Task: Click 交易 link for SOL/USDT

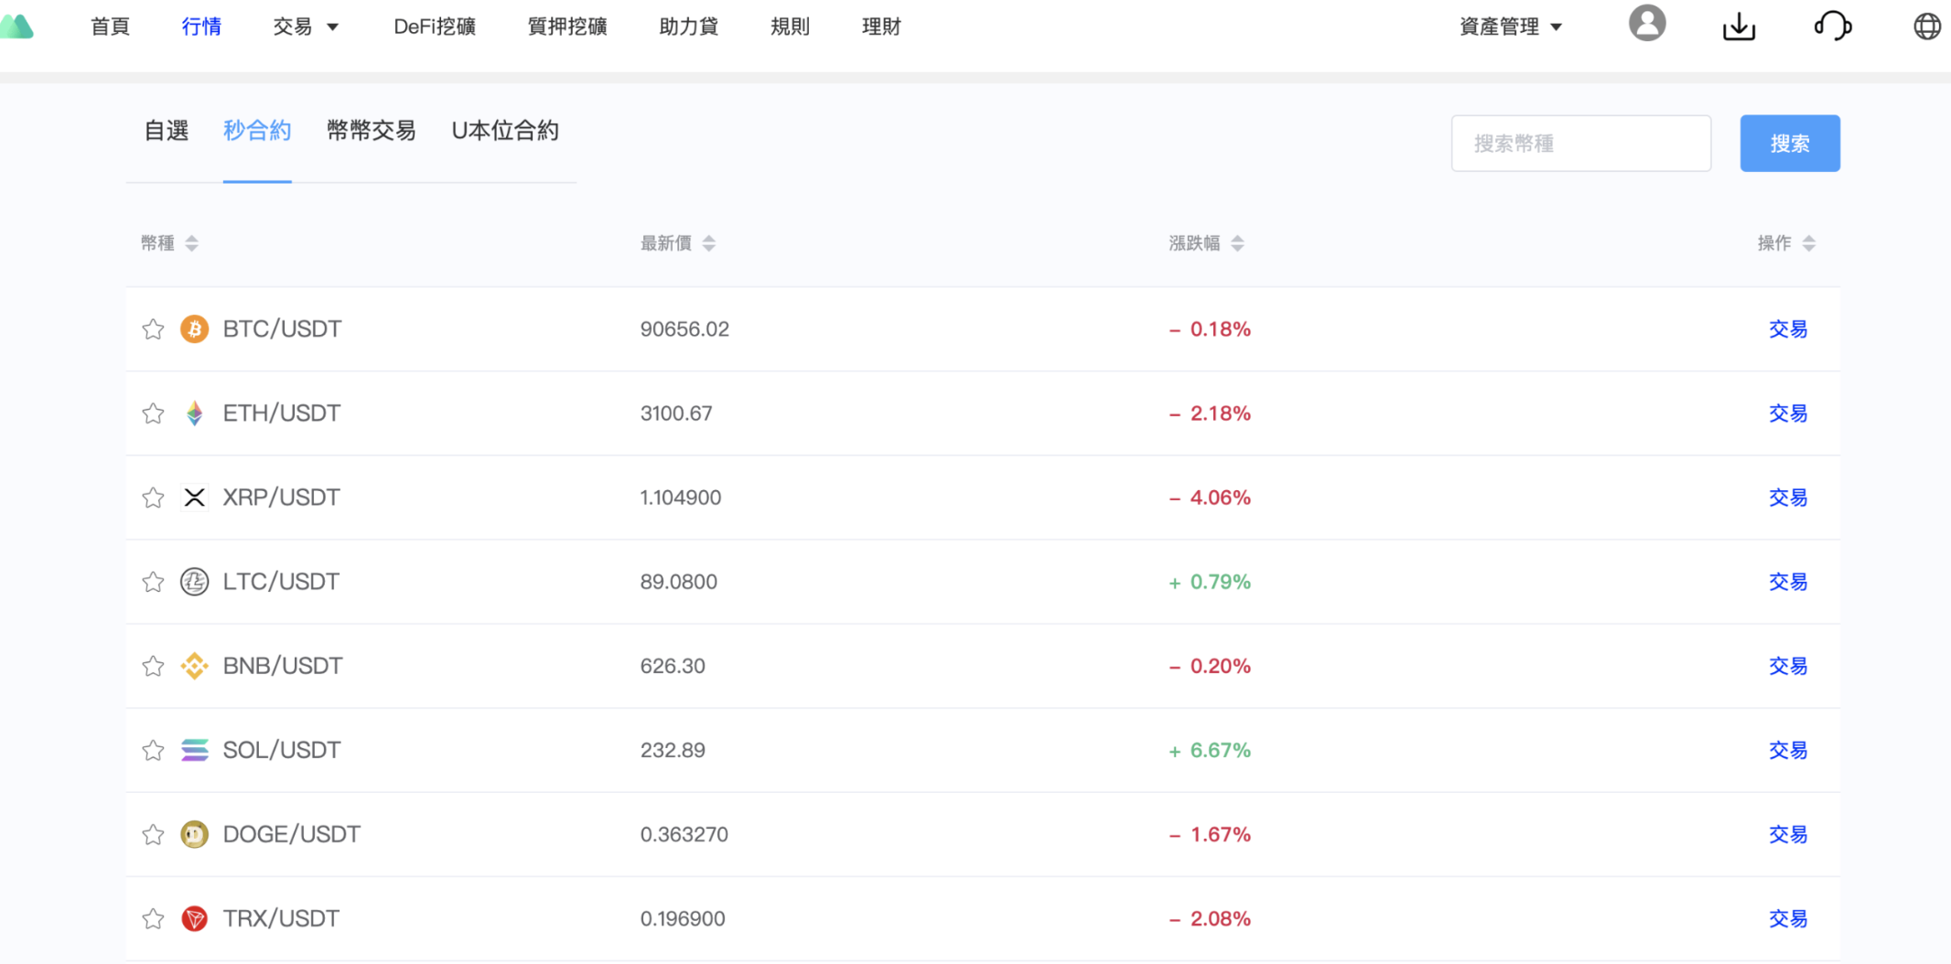Action: 1788,750
